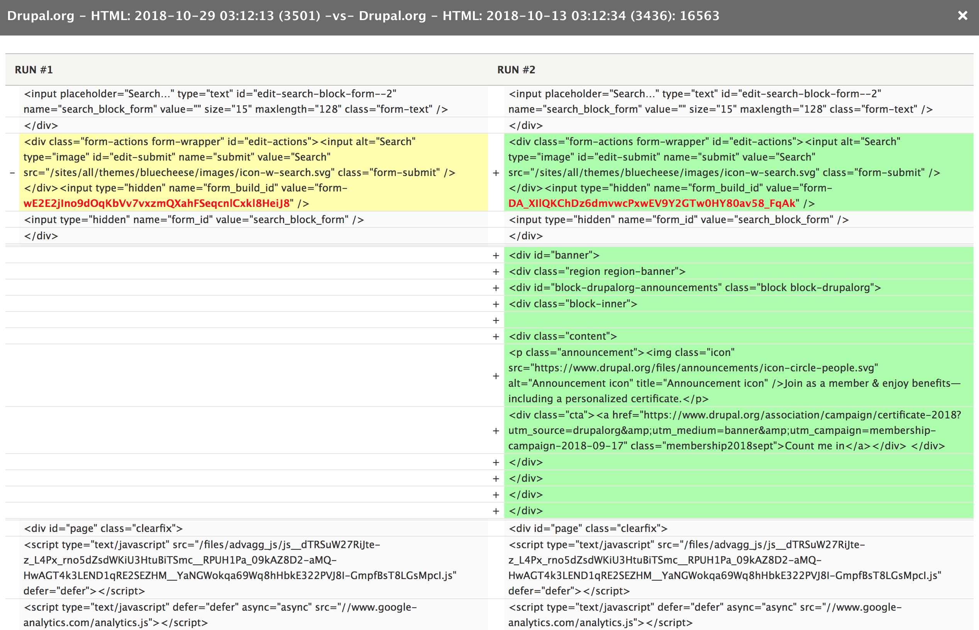Select the '<p class="announcement">' added block

(739, 376)
